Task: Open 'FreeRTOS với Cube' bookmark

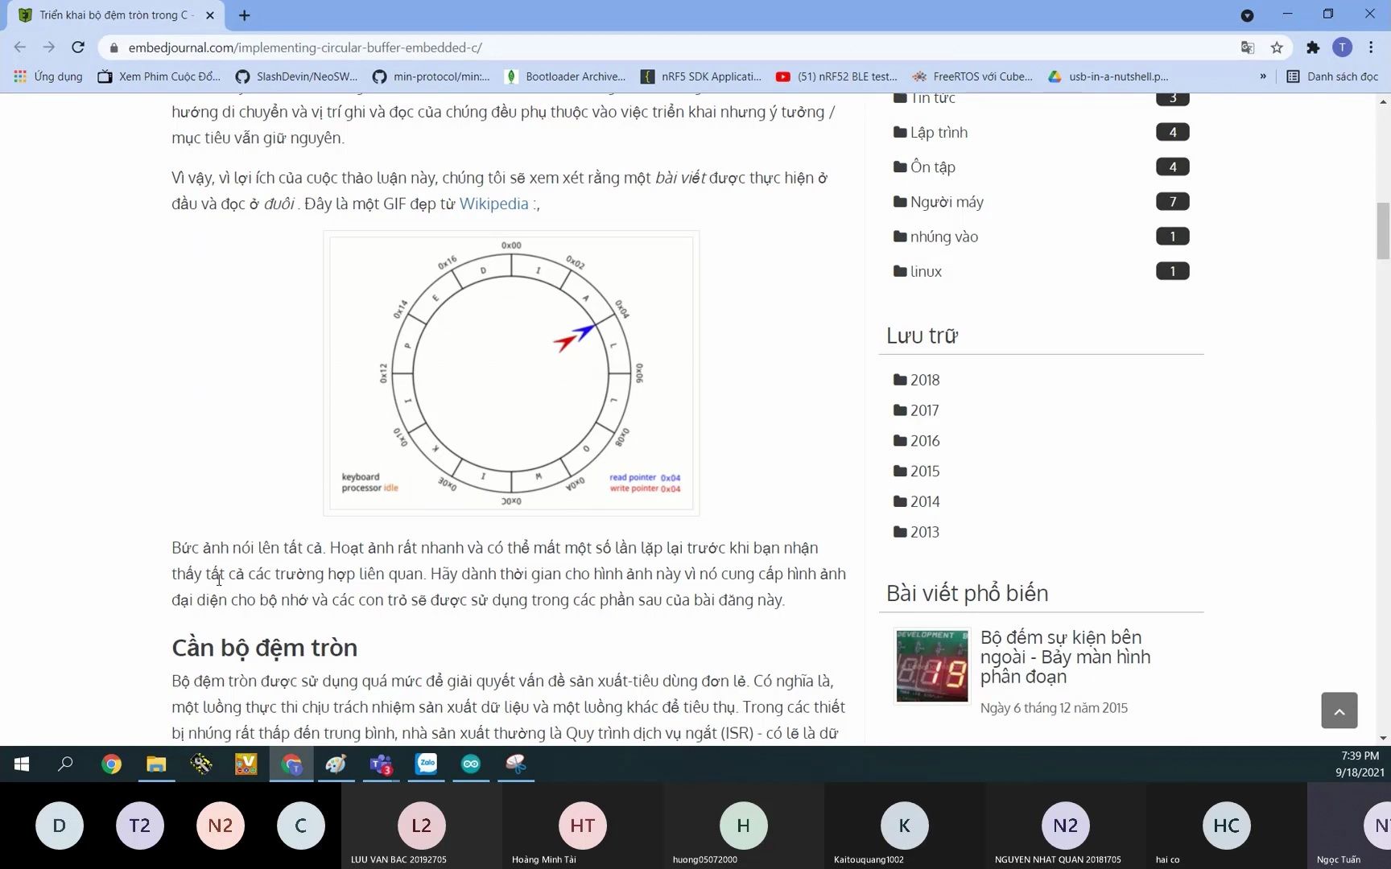Action: (x=972, y=76)
